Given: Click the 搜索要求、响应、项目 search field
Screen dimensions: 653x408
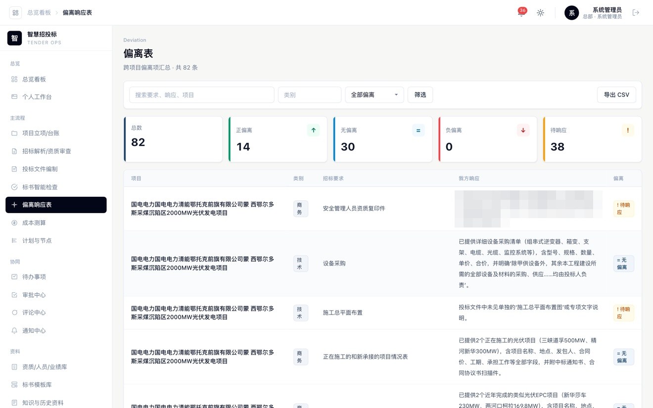Looking at the screenshot, I should tap(202, 95).
